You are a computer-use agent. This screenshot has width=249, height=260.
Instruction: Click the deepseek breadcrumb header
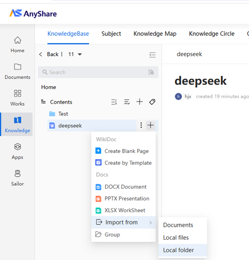pyautogui.click(x=189, y=54)
